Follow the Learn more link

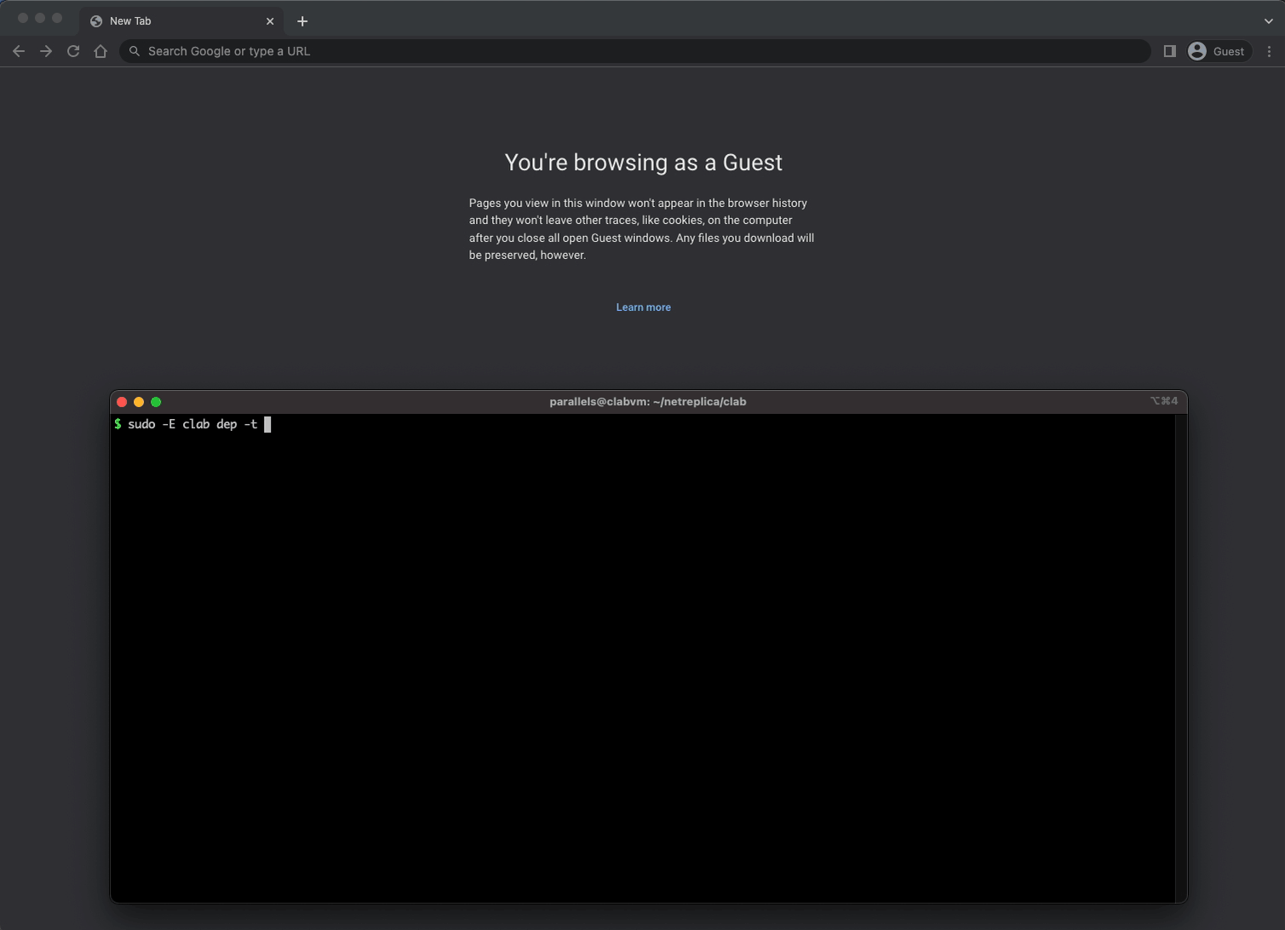643,307
